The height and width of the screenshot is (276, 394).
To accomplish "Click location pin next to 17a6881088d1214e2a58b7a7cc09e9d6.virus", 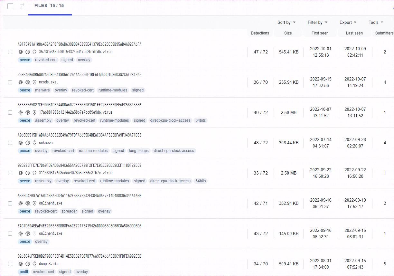I will [34, 112].
